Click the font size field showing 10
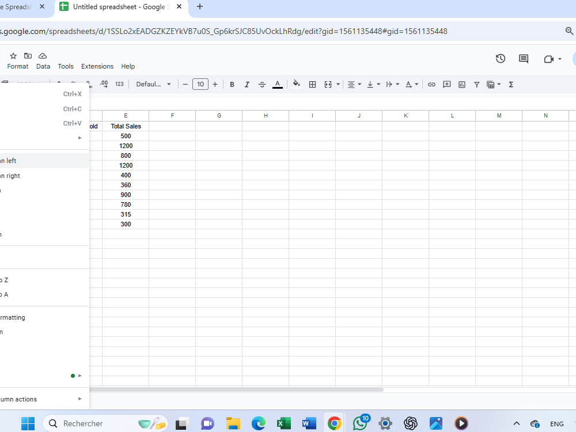Screen dimensions: 576x432 [200, 84]
